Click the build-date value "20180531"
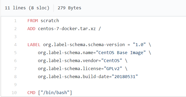186x97 pixels. [x=125, y=76]
